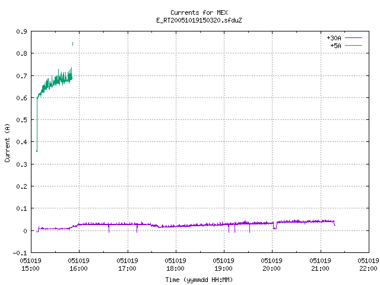The width and height of the screenshot is (380, 285).
Task: Click the 17:00 x-axis time label
Action: click(x=127, y=268)
